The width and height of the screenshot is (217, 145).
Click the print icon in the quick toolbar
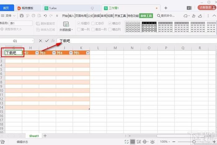(x=33, y=16)
